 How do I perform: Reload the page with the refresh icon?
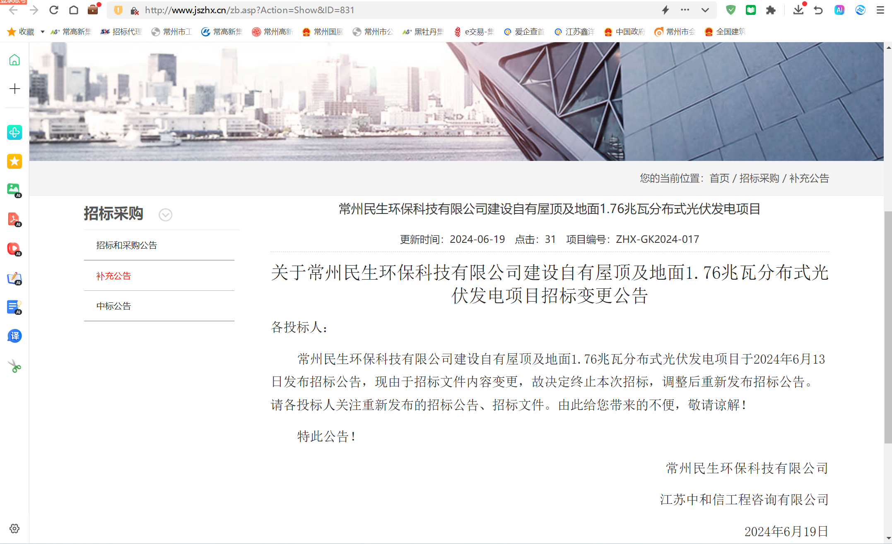click(54, 10)
